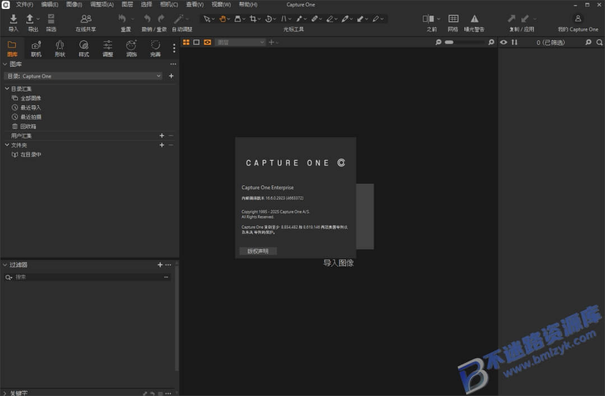Collapse the 目录汇集 tree section

pos(7,88)
